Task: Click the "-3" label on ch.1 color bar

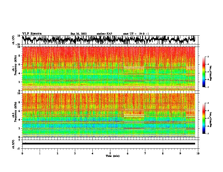Action: click(208, 56)
